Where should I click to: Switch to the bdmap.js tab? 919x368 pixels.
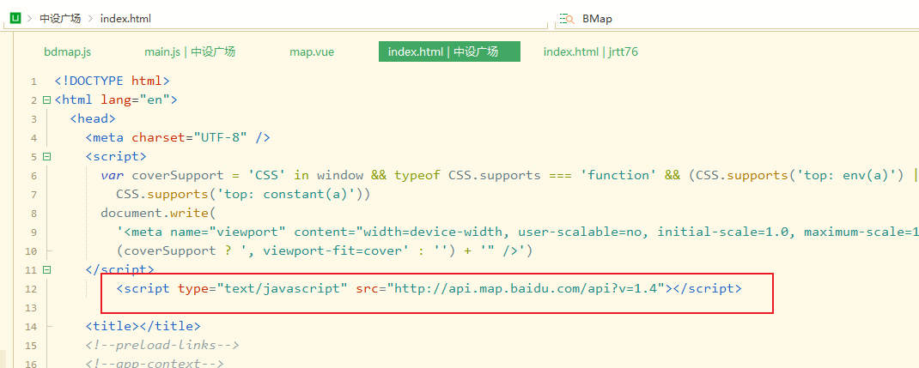click(x=67, y=52)
